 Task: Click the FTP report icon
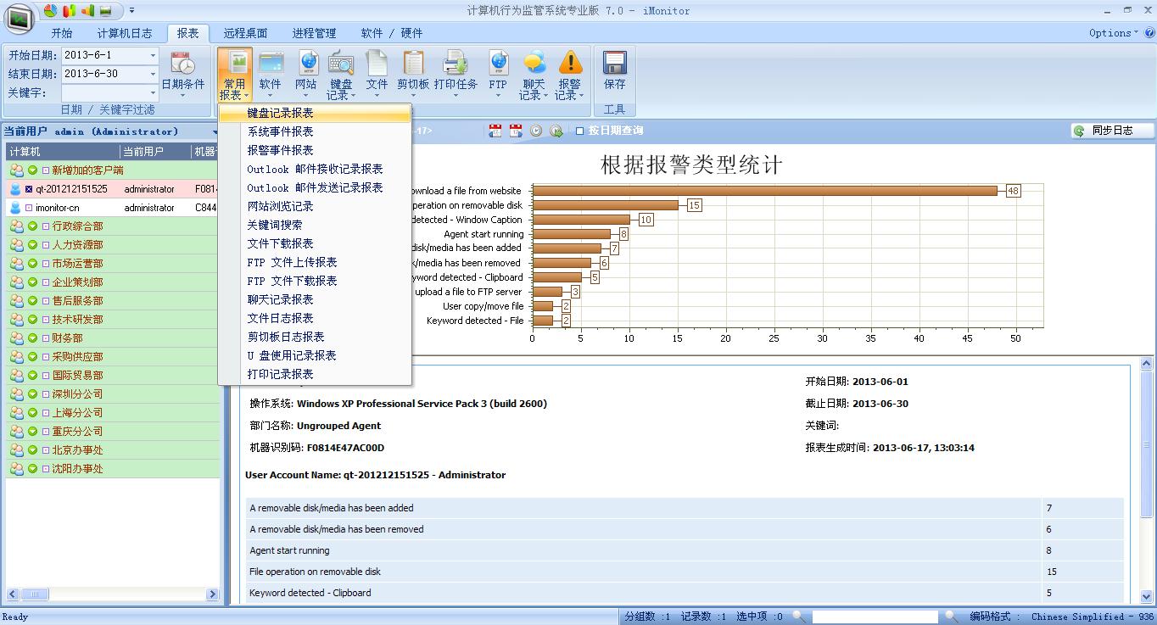point(498,74)
